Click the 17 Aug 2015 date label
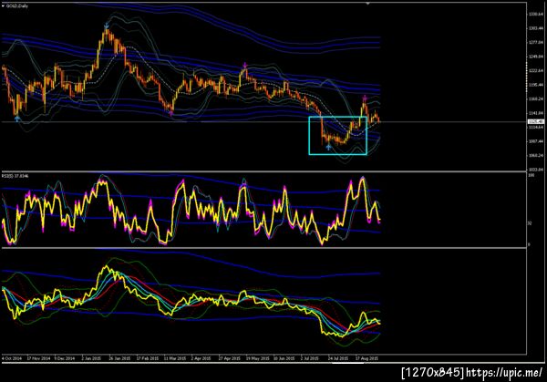This screenshot has width=547, height=382. [x=366, y=358]
